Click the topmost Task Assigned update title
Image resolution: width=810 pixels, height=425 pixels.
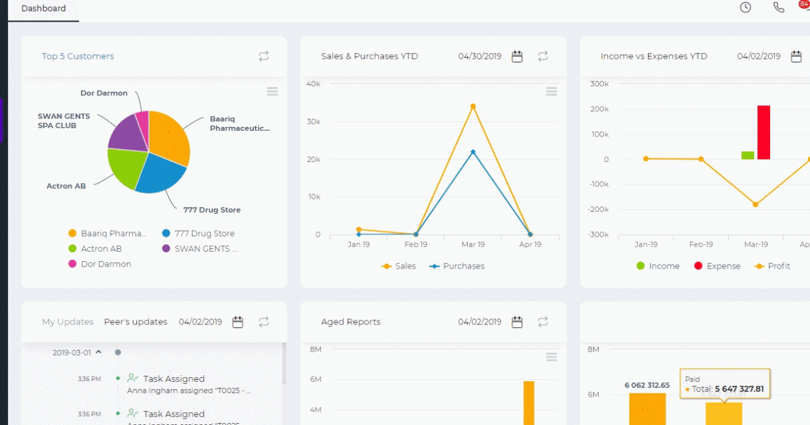coord(173,379)
